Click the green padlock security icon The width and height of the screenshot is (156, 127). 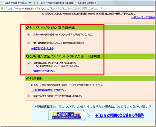pyautogui.click(x=2, y=9)
